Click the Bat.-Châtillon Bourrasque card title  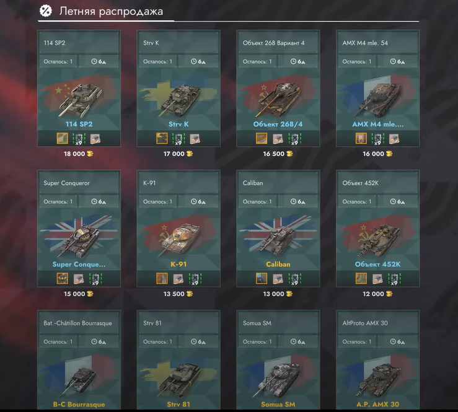coord(77,323)
